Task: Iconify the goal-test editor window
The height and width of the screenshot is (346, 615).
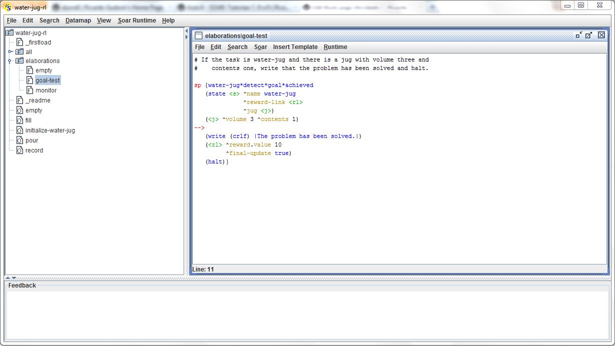Action: [579, 35]
